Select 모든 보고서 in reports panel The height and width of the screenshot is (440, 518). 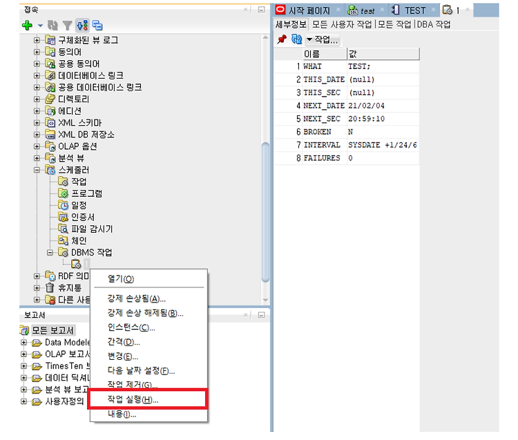pos(52,330)
